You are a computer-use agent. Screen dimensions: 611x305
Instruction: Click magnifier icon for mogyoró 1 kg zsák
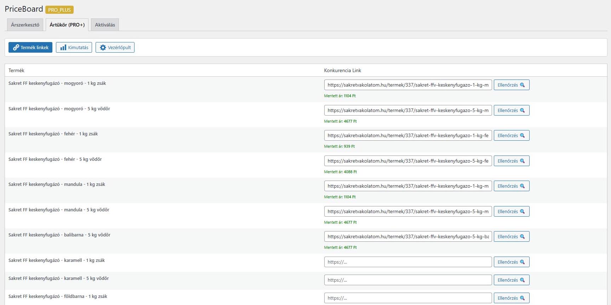522,85
